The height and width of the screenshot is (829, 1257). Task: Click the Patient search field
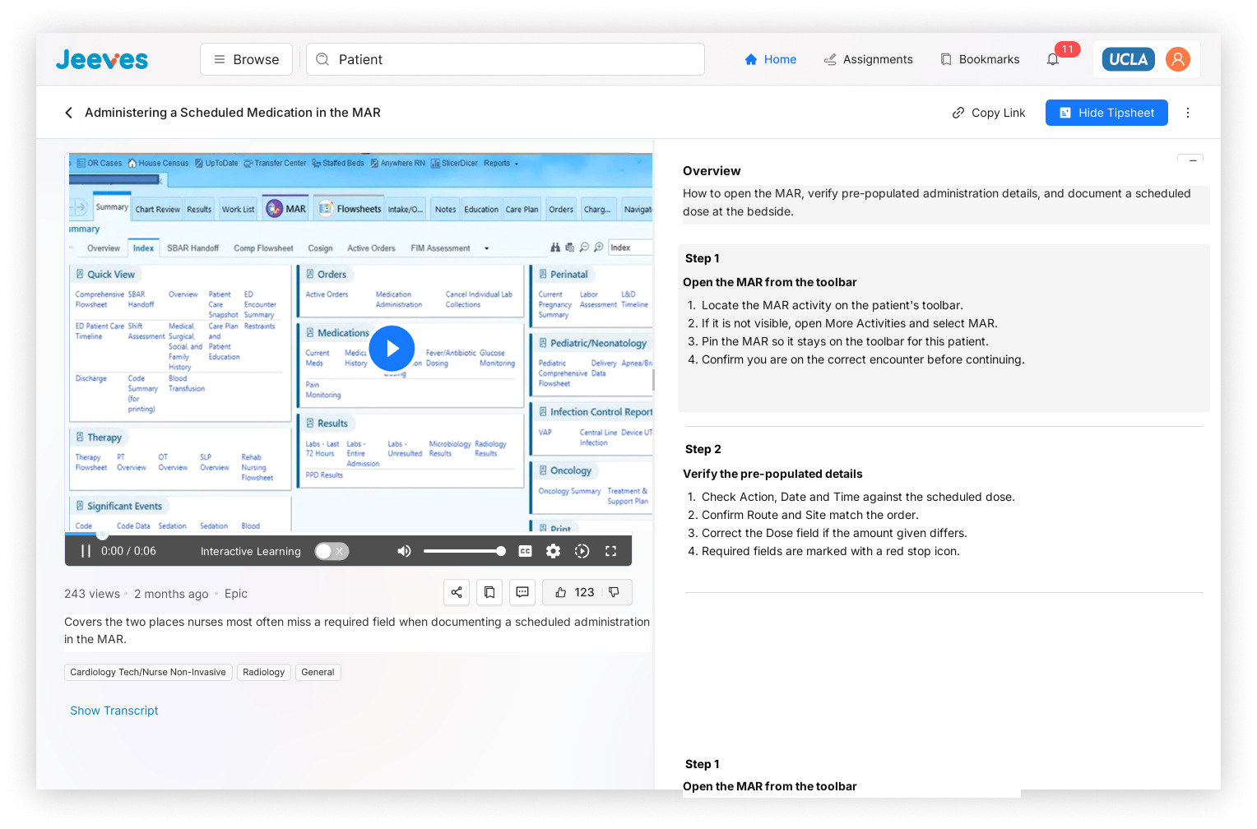click(x=505, y=59)
